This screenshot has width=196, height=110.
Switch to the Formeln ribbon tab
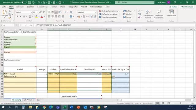point(54,7)
